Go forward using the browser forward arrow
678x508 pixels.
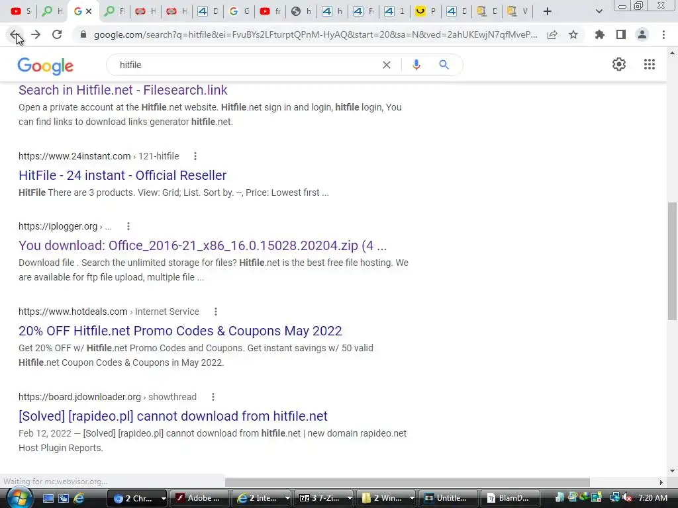[36, 34]
